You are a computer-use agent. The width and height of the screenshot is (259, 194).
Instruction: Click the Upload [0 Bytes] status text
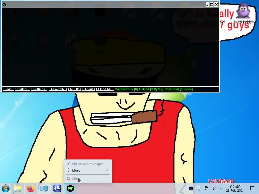151,89
